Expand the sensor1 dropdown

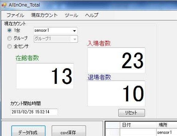[x=75, y=31]
